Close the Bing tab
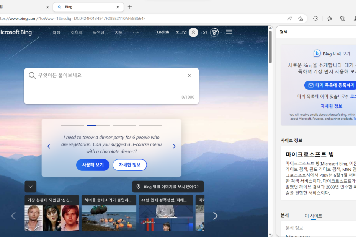Viewport: 356px width, 237px height. click(x=118, y=7)
